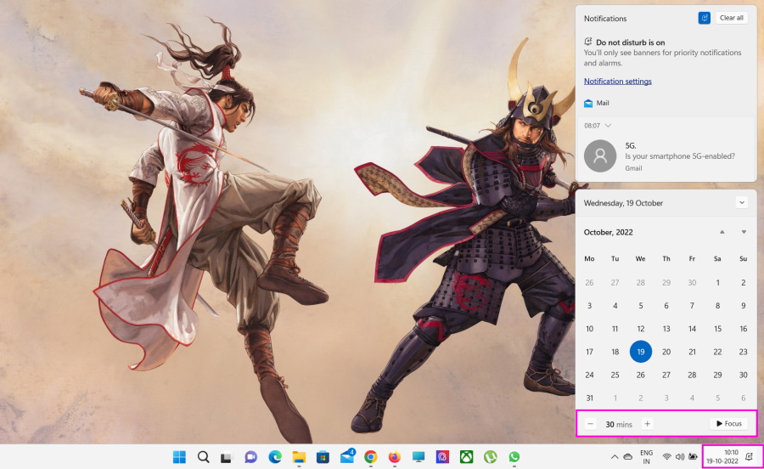Decrease focus time with minus button
Image resolution: width=764 pixels, height=469 pixels.
point(590,423)
